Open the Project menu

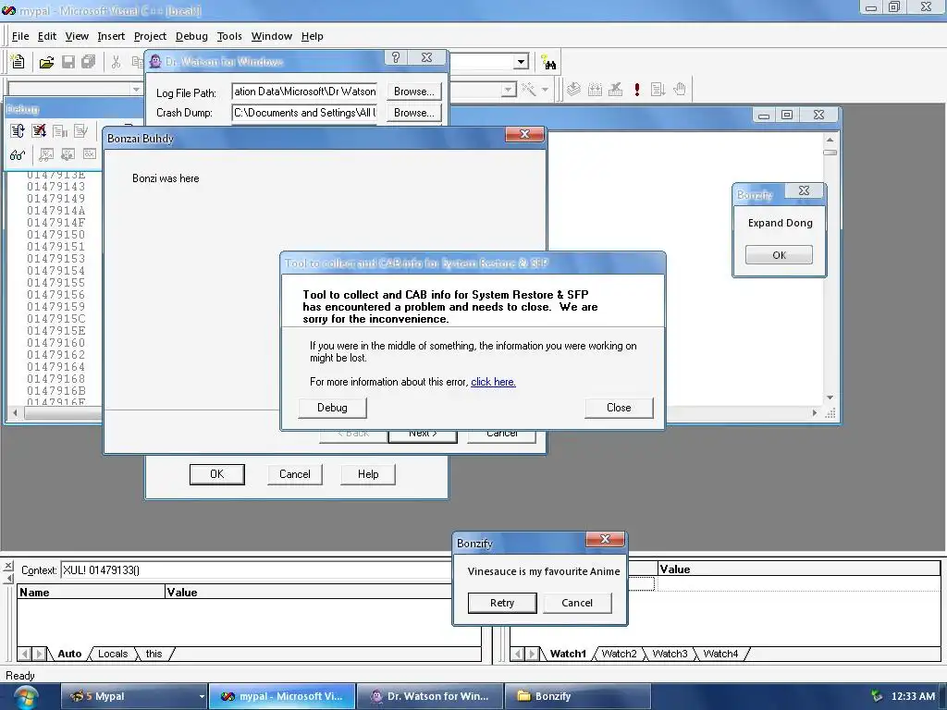coord(150,36)
